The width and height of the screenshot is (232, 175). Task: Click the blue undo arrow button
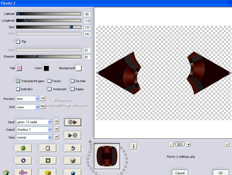point(73,148)
